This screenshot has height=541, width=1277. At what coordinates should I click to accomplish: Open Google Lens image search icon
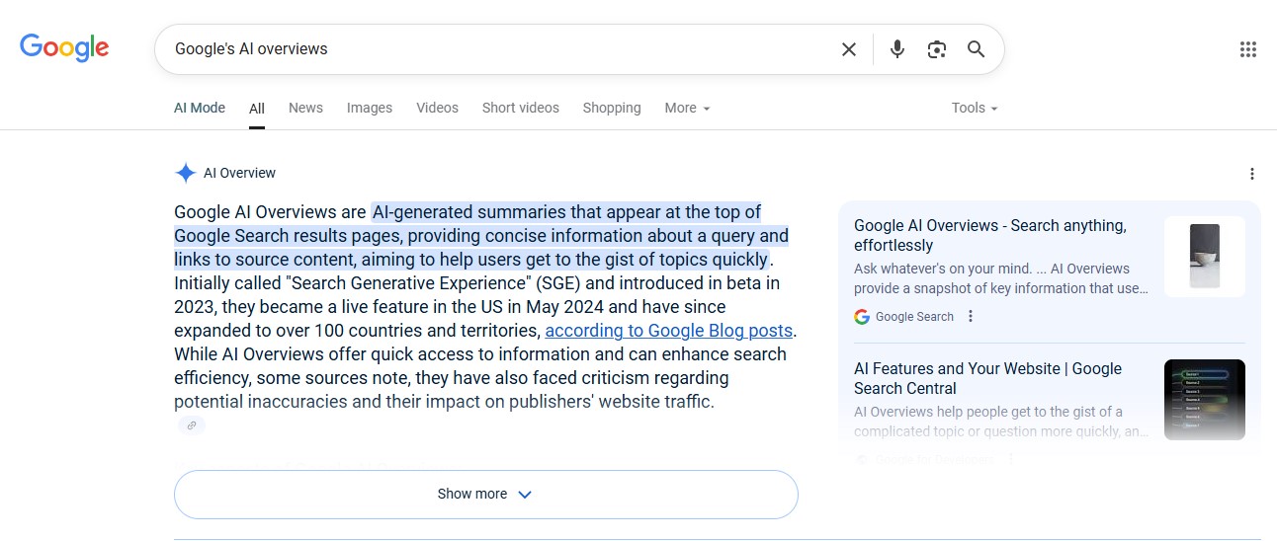(x=937, y=49)
